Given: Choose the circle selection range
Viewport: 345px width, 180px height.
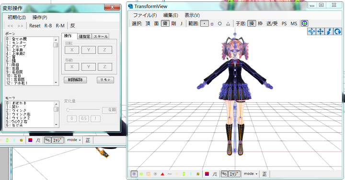Looking at the screenshot, I should coord(219,23).
